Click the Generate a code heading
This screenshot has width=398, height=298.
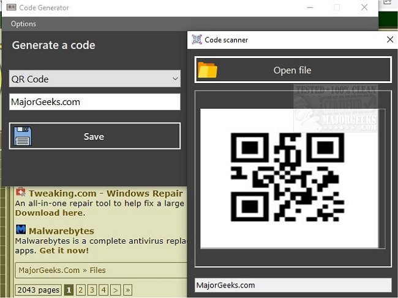(53, 45)
